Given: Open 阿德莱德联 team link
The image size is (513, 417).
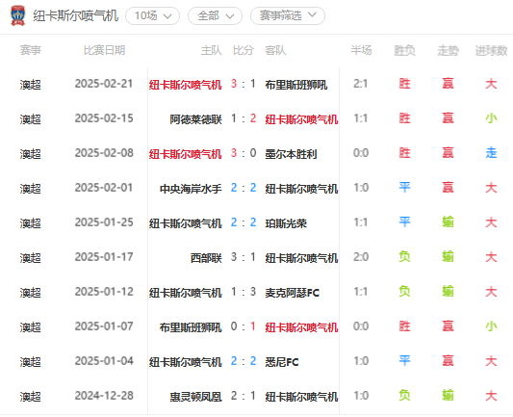Looking at the screenshot, I should (x=195, y=119).
